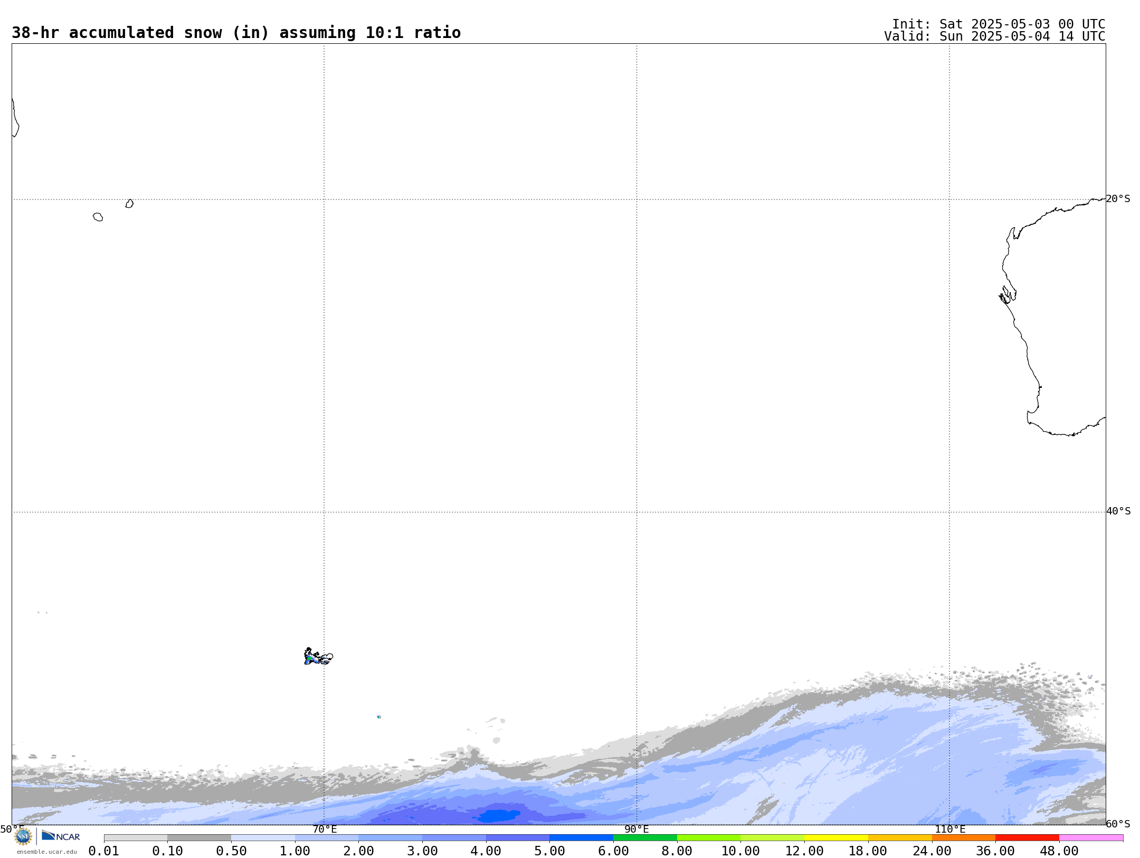Click the bright blue snow maximum patch
This screenshot has width=1140, height=858.
pos(498,816)
